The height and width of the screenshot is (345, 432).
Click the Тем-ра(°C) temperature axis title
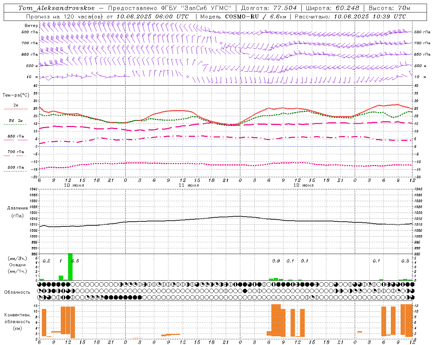point(16,95)
